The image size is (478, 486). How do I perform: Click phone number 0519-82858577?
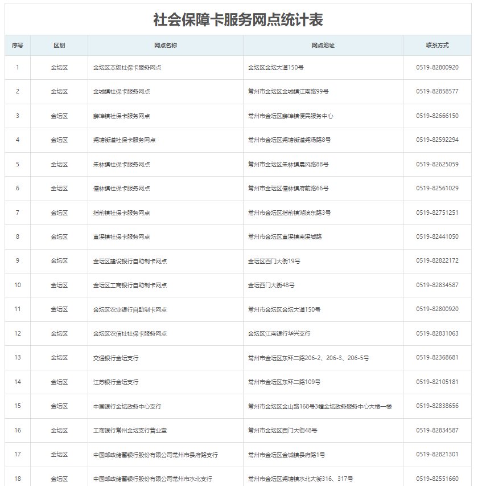click(x=437, y=91)
